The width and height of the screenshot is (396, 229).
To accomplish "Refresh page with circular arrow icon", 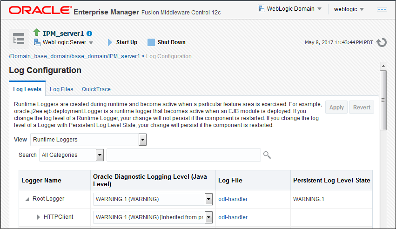I will (382, 42).
